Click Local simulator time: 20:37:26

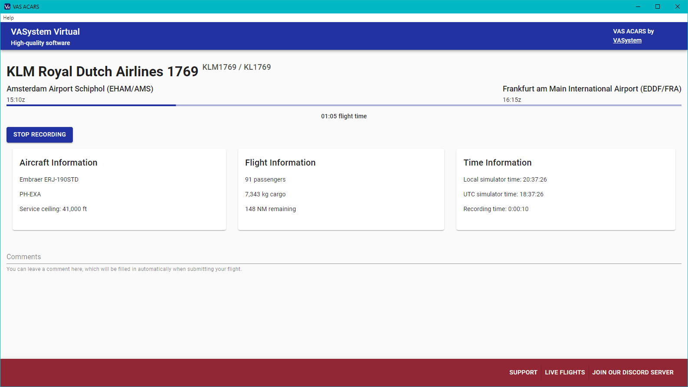pos(505,179)
